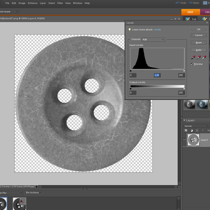Click the output levels field showing 255
This screenshot has height=210, width=210.
182,92
